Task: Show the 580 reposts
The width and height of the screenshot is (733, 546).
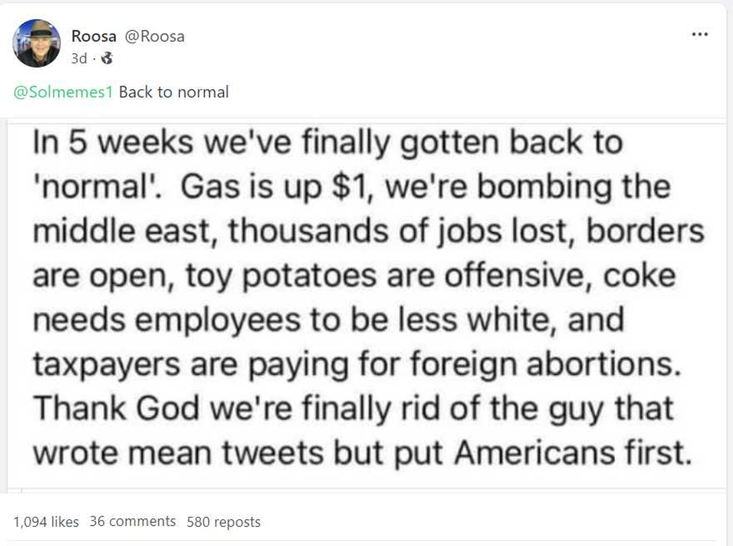Action: pyautogui.click(x=223, y=522)
